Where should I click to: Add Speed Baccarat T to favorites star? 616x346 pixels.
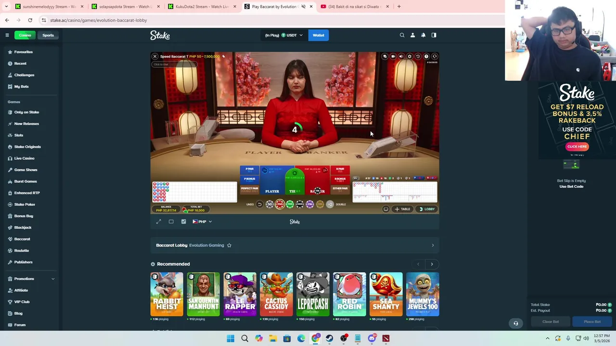pyautogui.click(x=223, y=57)
